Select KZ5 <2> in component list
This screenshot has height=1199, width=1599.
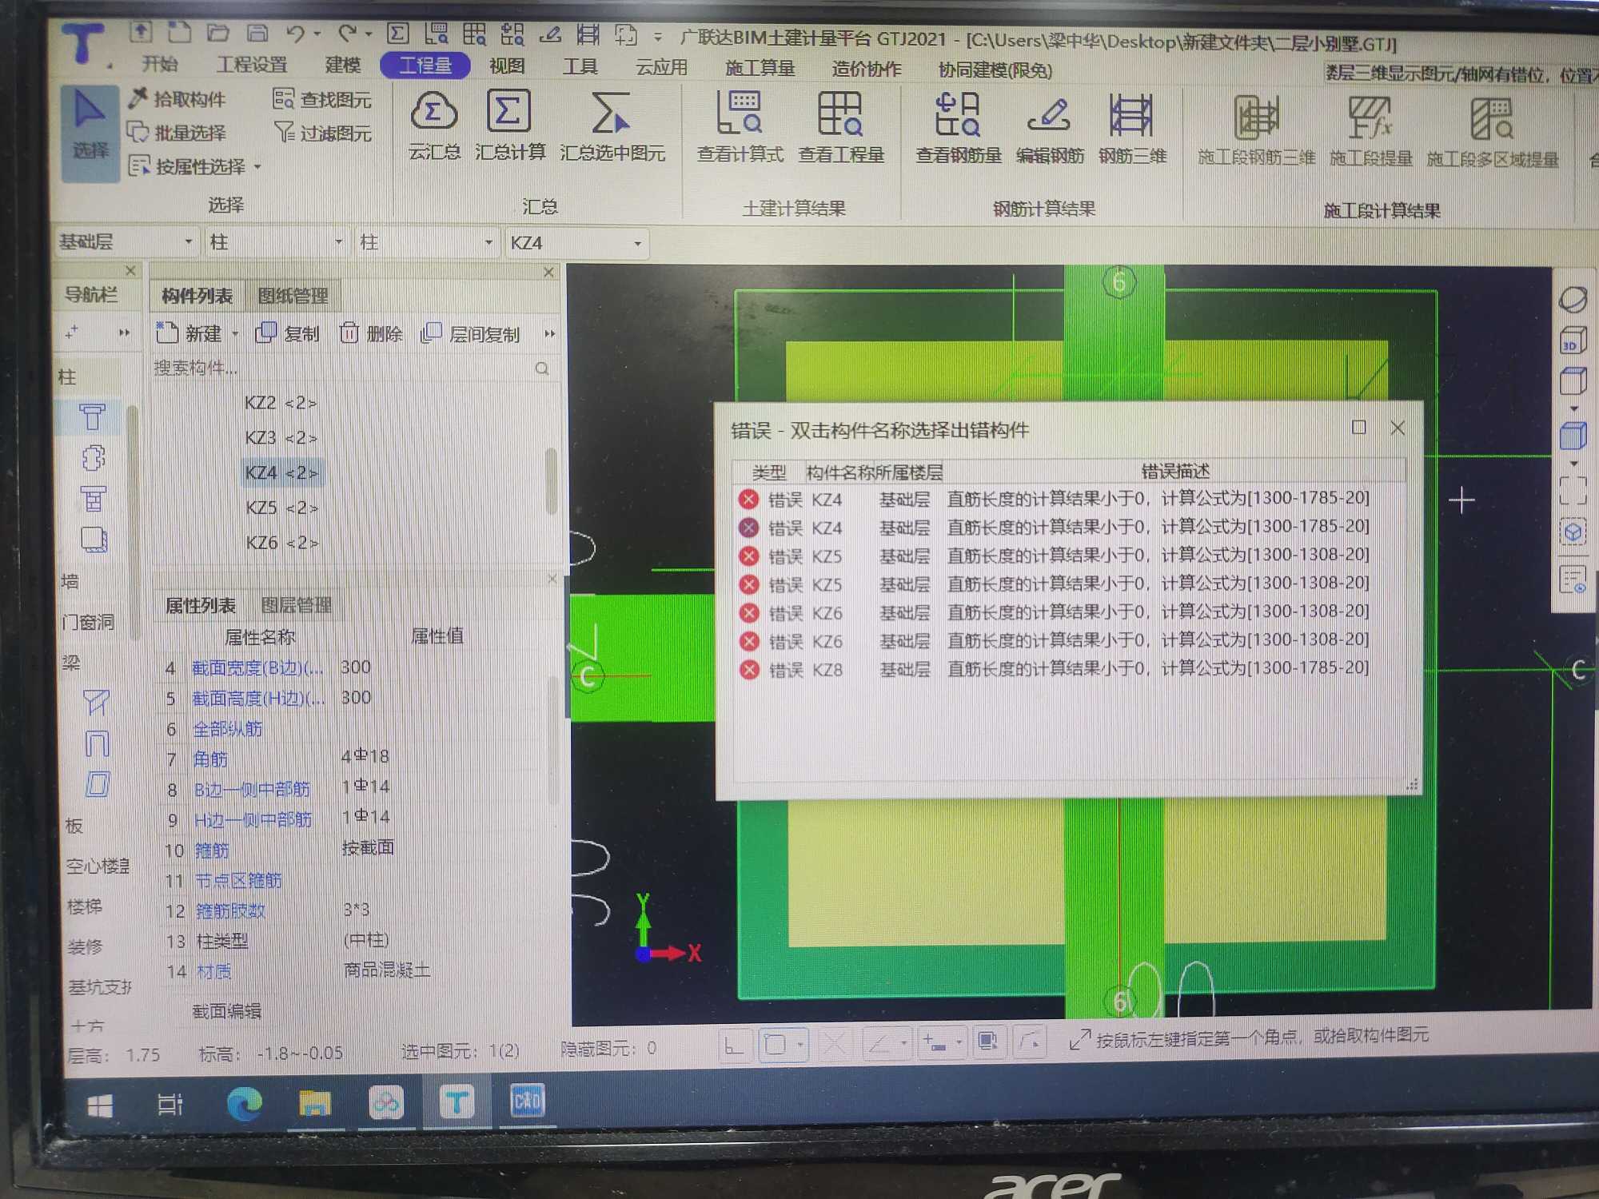tap(281, 508)
